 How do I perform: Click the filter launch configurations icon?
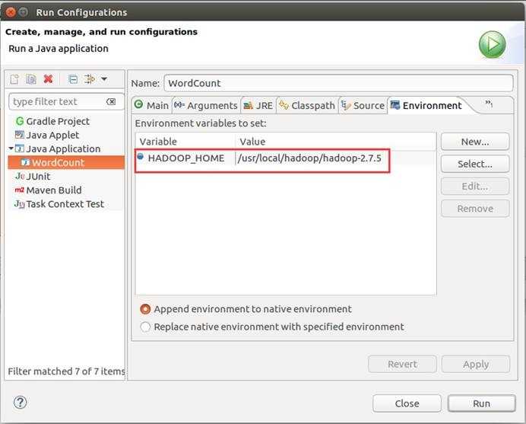coord(90,79)
